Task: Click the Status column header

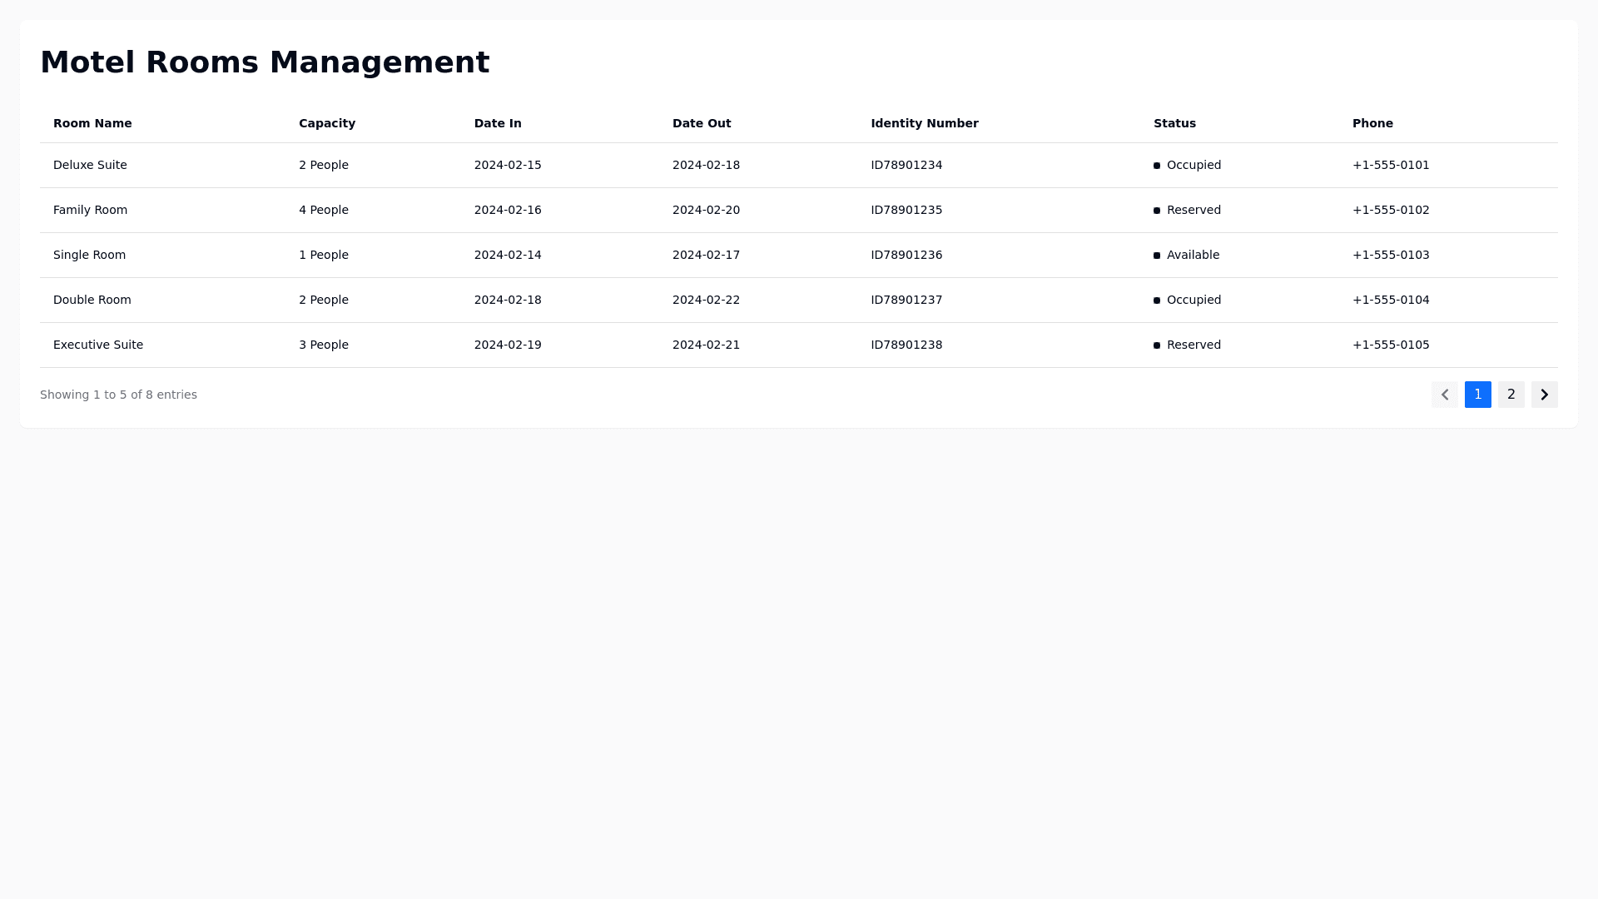Action: (x=1174, y=123)
